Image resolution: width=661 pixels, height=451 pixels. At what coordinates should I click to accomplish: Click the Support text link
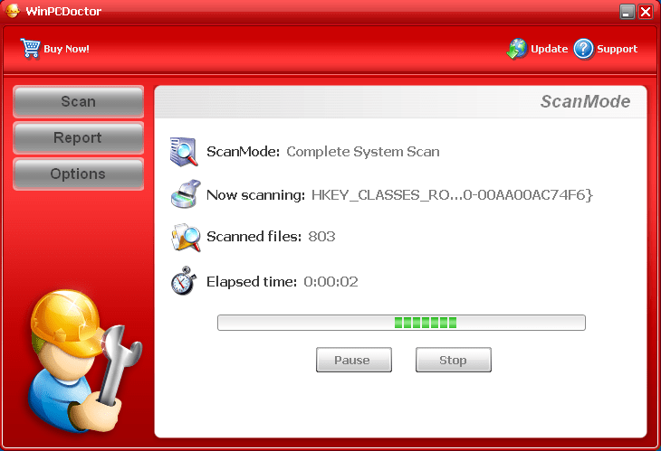[617, 49]
